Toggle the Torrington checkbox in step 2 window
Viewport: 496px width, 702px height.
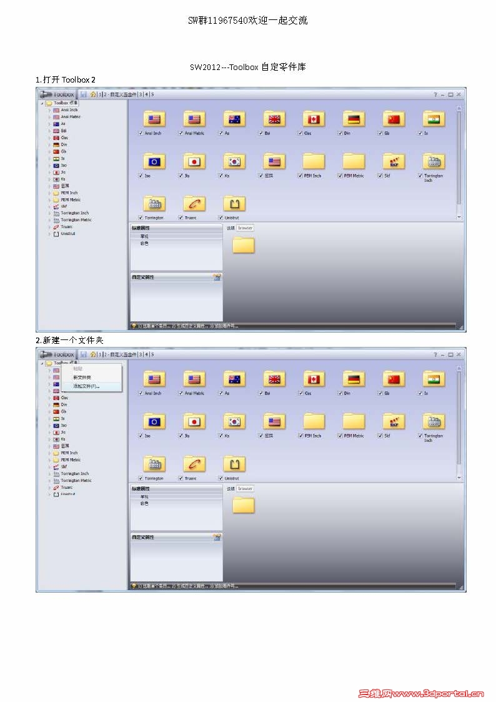(141, 478)
